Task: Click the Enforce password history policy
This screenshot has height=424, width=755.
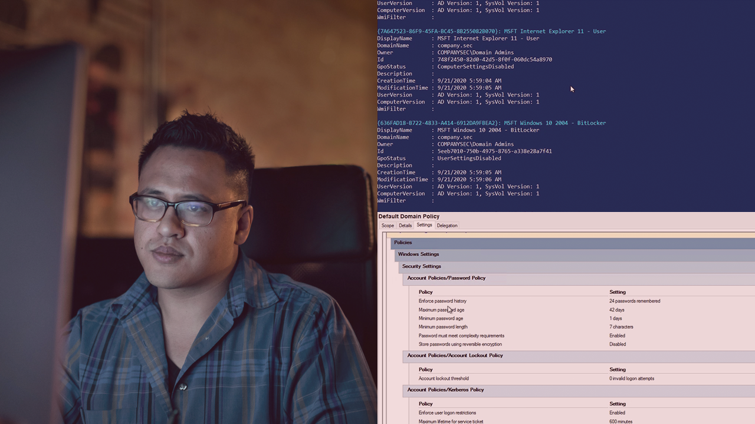Action: [x=442, y=301]
